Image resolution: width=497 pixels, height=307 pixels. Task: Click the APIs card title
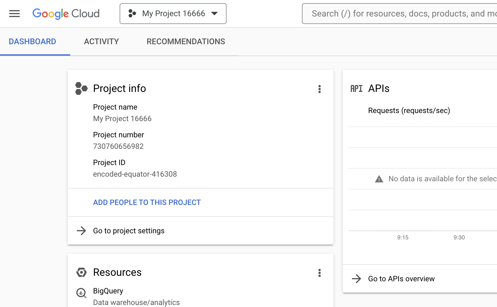coord(379,88)
